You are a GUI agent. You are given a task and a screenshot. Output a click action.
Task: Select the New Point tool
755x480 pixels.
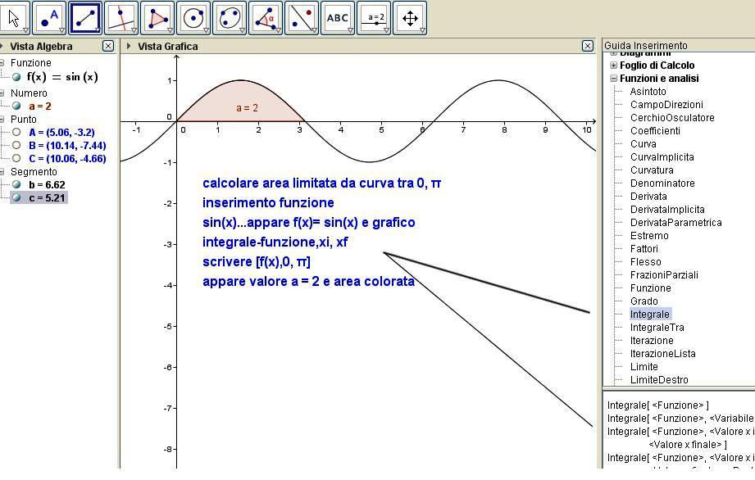point(49,18)
